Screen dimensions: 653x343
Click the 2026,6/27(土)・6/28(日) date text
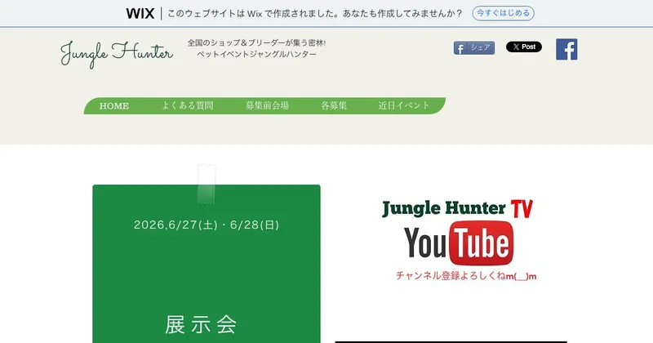click(207, 225)
